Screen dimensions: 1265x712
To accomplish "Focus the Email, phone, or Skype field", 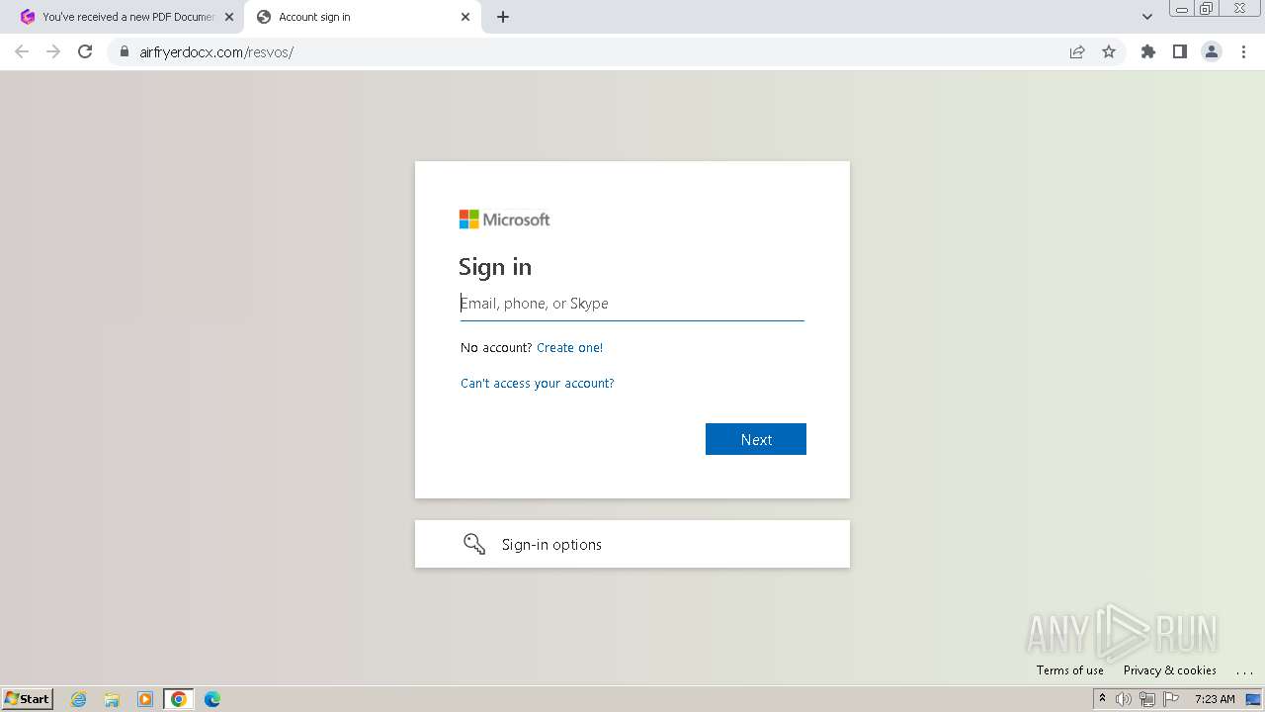I will (x=632, y=304).
